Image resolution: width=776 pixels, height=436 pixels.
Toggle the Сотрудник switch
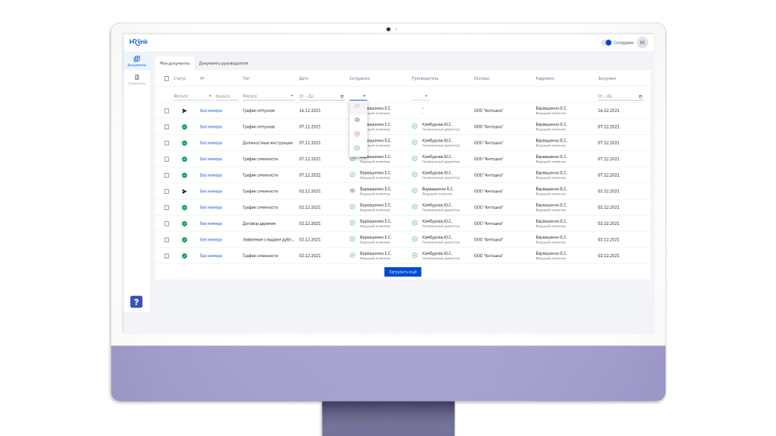click(x=606, y=42)
